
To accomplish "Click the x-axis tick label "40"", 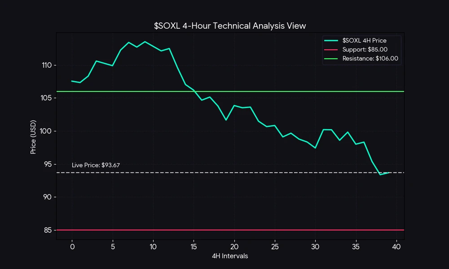I will [396, 247].
